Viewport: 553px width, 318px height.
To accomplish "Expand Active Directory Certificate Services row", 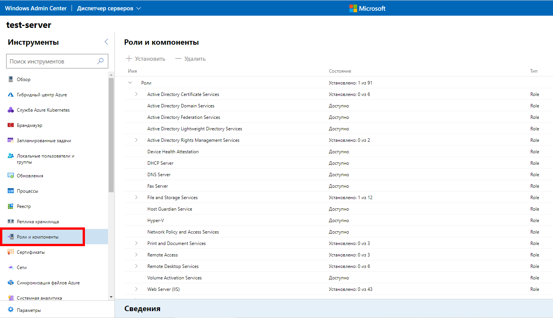I will tap(136, 94).
